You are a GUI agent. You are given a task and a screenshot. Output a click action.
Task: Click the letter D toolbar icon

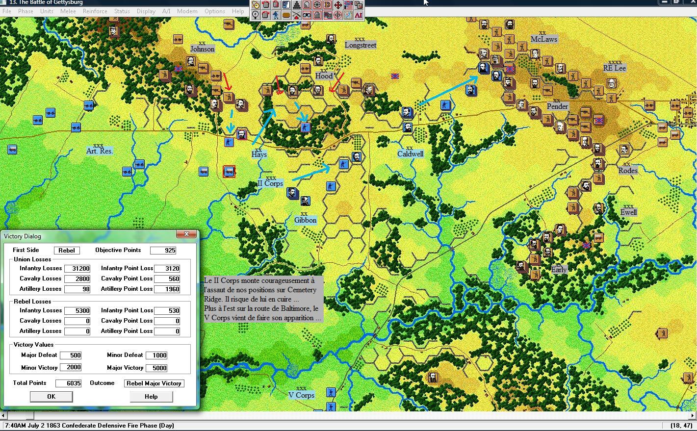328,5
